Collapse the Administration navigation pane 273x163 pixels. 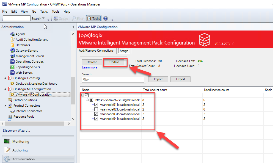(x=73, y=27)
